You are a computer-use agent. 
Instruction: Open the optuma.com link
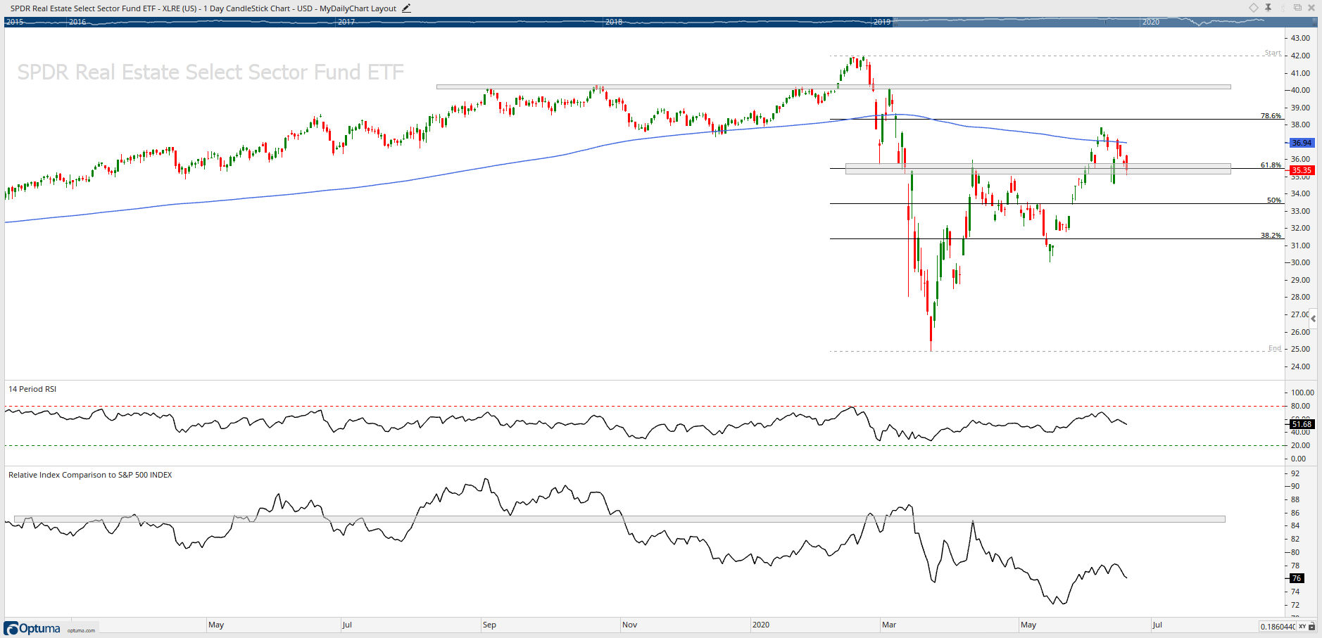point(81,630)
